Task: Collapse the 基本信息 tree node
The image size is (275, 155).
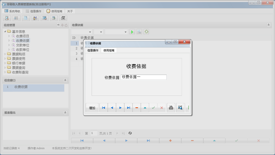Action: pyautogui.click(x=5, y=32)
